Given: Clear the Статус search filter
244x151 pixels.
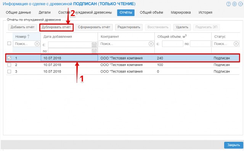Looking at the screenshot, I should click(236, 44).
